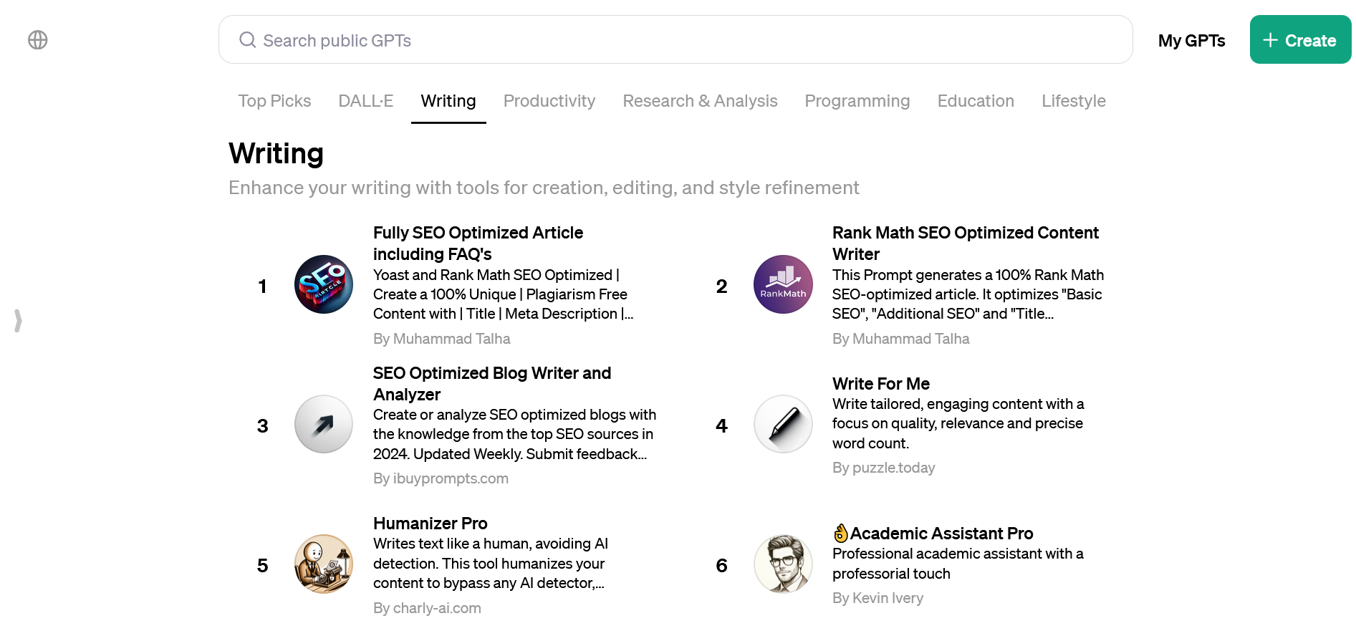Open the SEO Article circular logo
This screenshot has width=1356, height=641.
pyautogui.click(x=324, y=284)
